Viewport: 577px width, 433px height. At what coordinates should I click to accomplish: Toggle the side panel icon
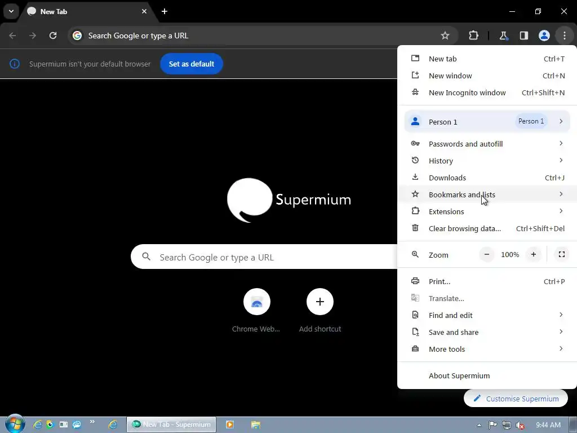523,36
